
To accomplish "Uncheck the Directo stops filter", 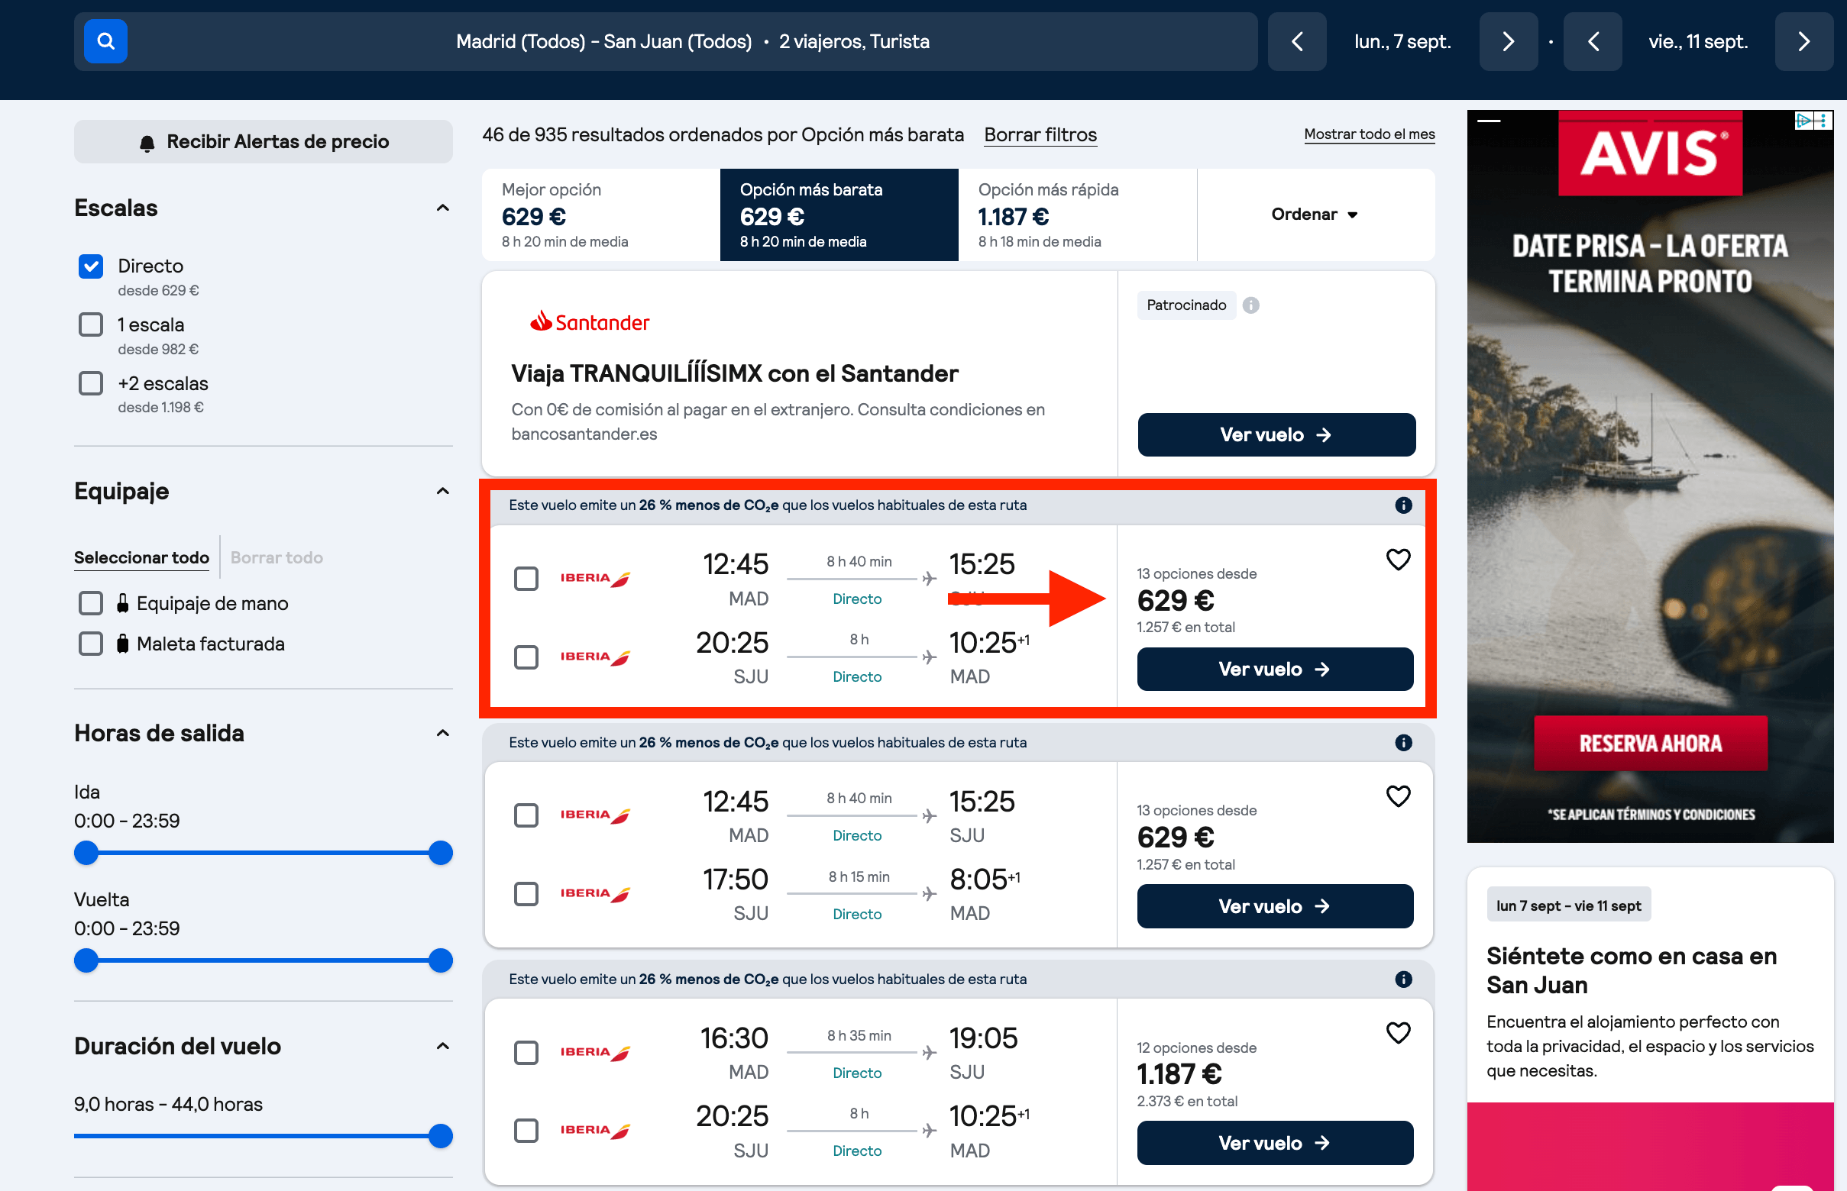I will (91, 266).
